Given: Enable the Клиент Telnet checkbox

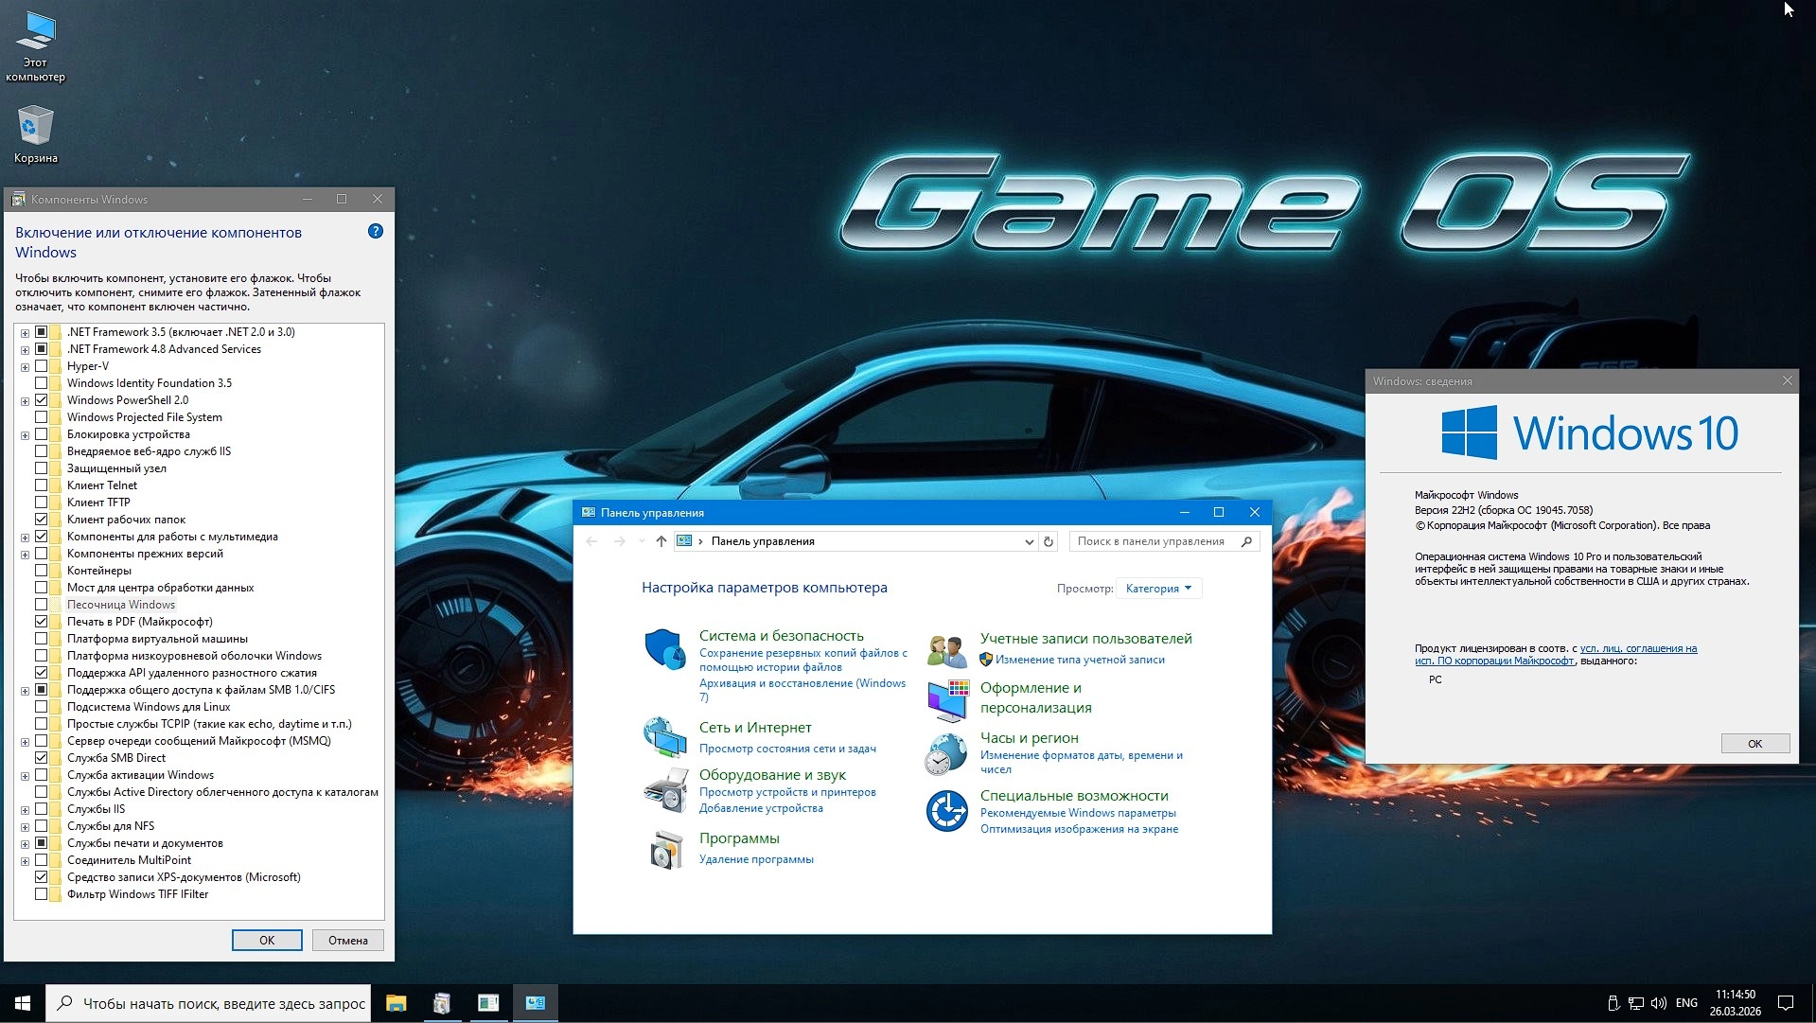Looking at the screenshot, I should point(42,485).
